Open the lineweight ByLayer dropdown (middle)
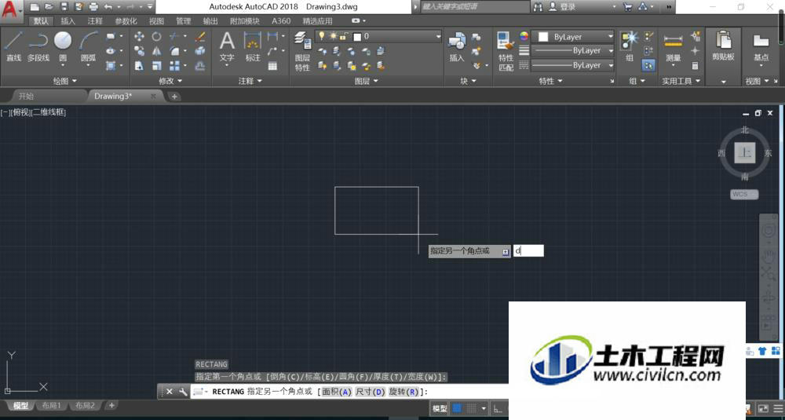This screenshot has height=420, width=785. coord(573,50)
